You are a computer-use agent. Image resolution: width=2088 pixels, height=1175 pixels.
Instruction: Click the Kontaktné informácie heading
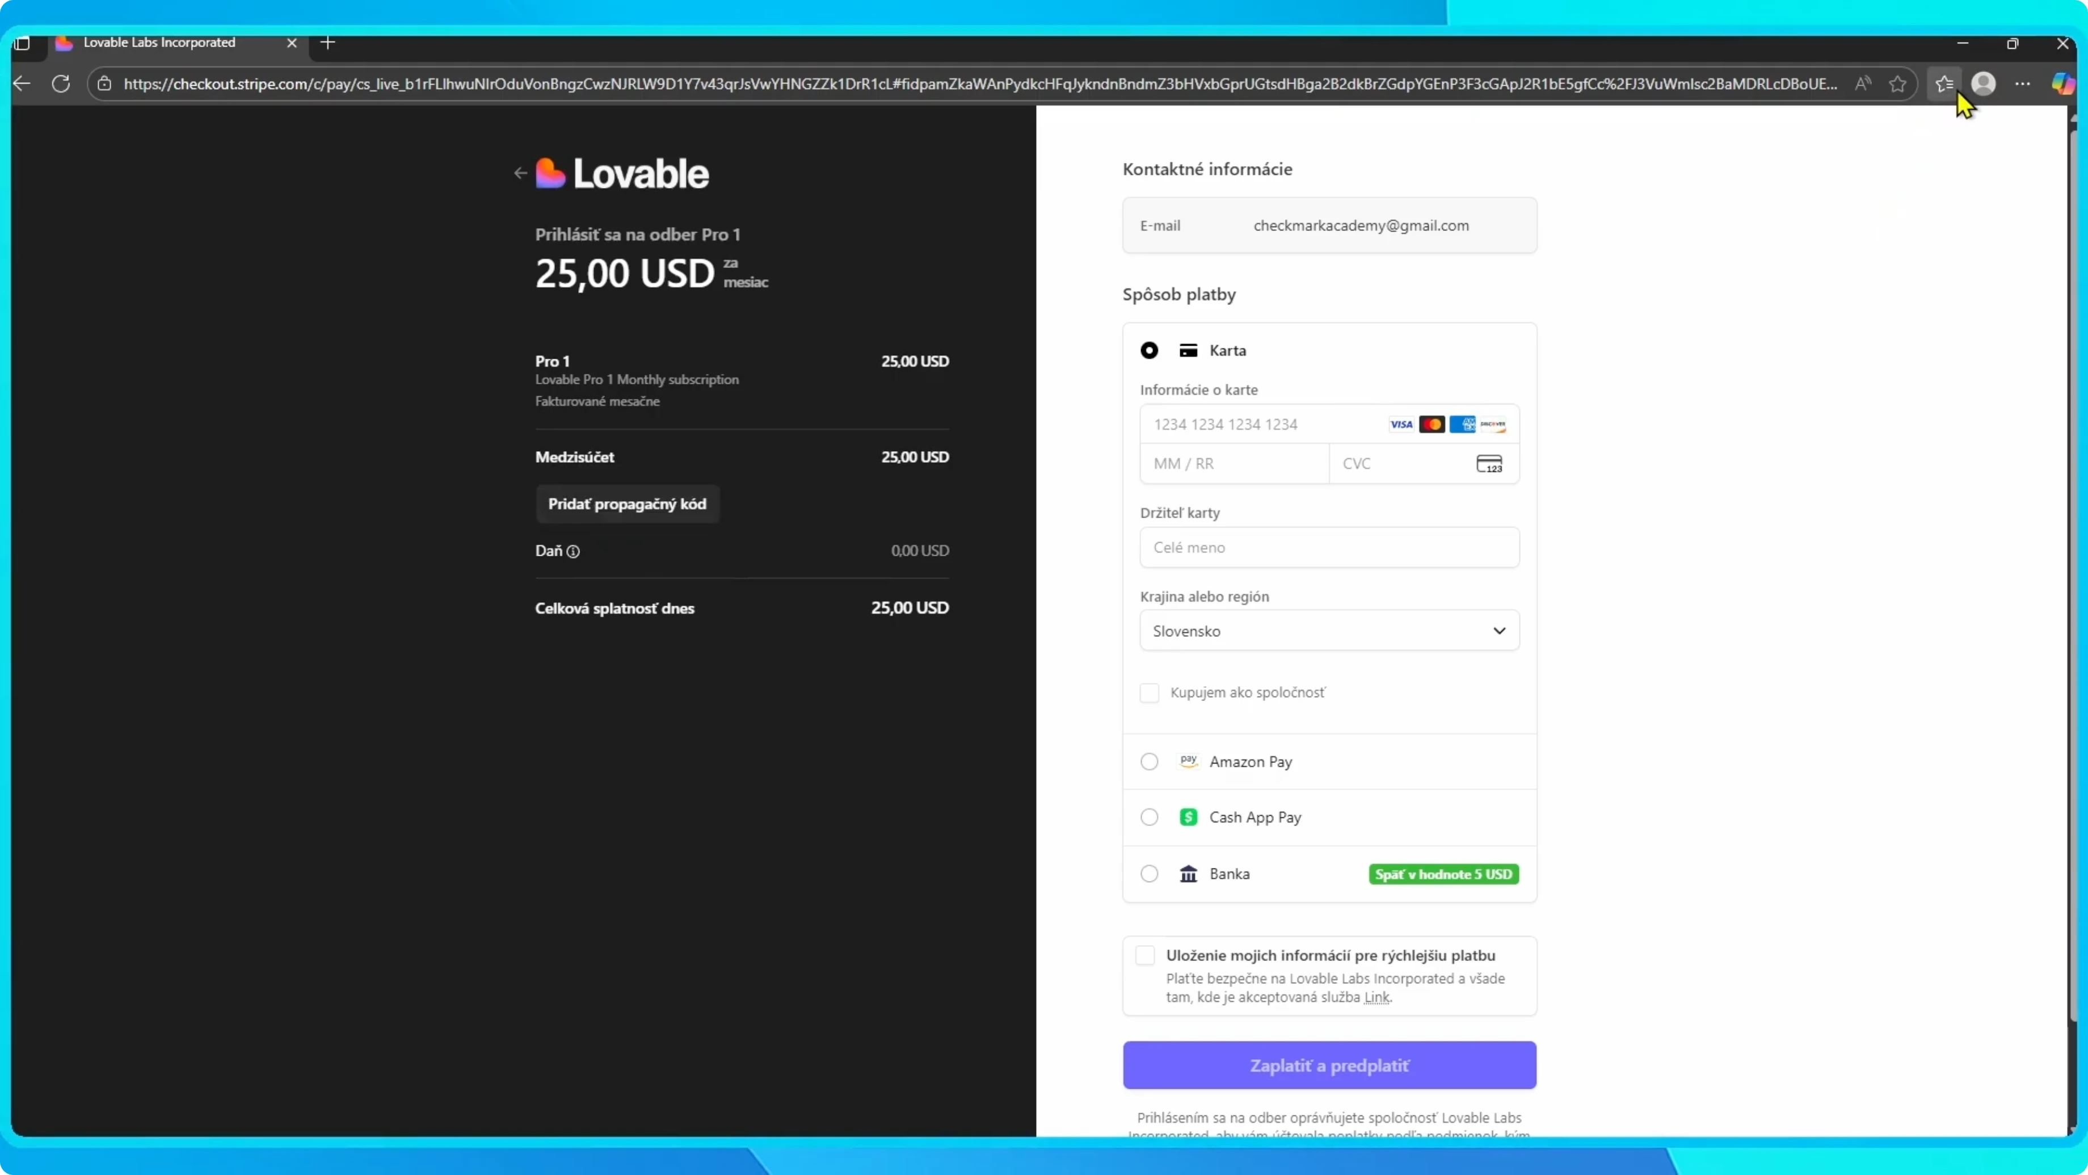(1207, 170)
